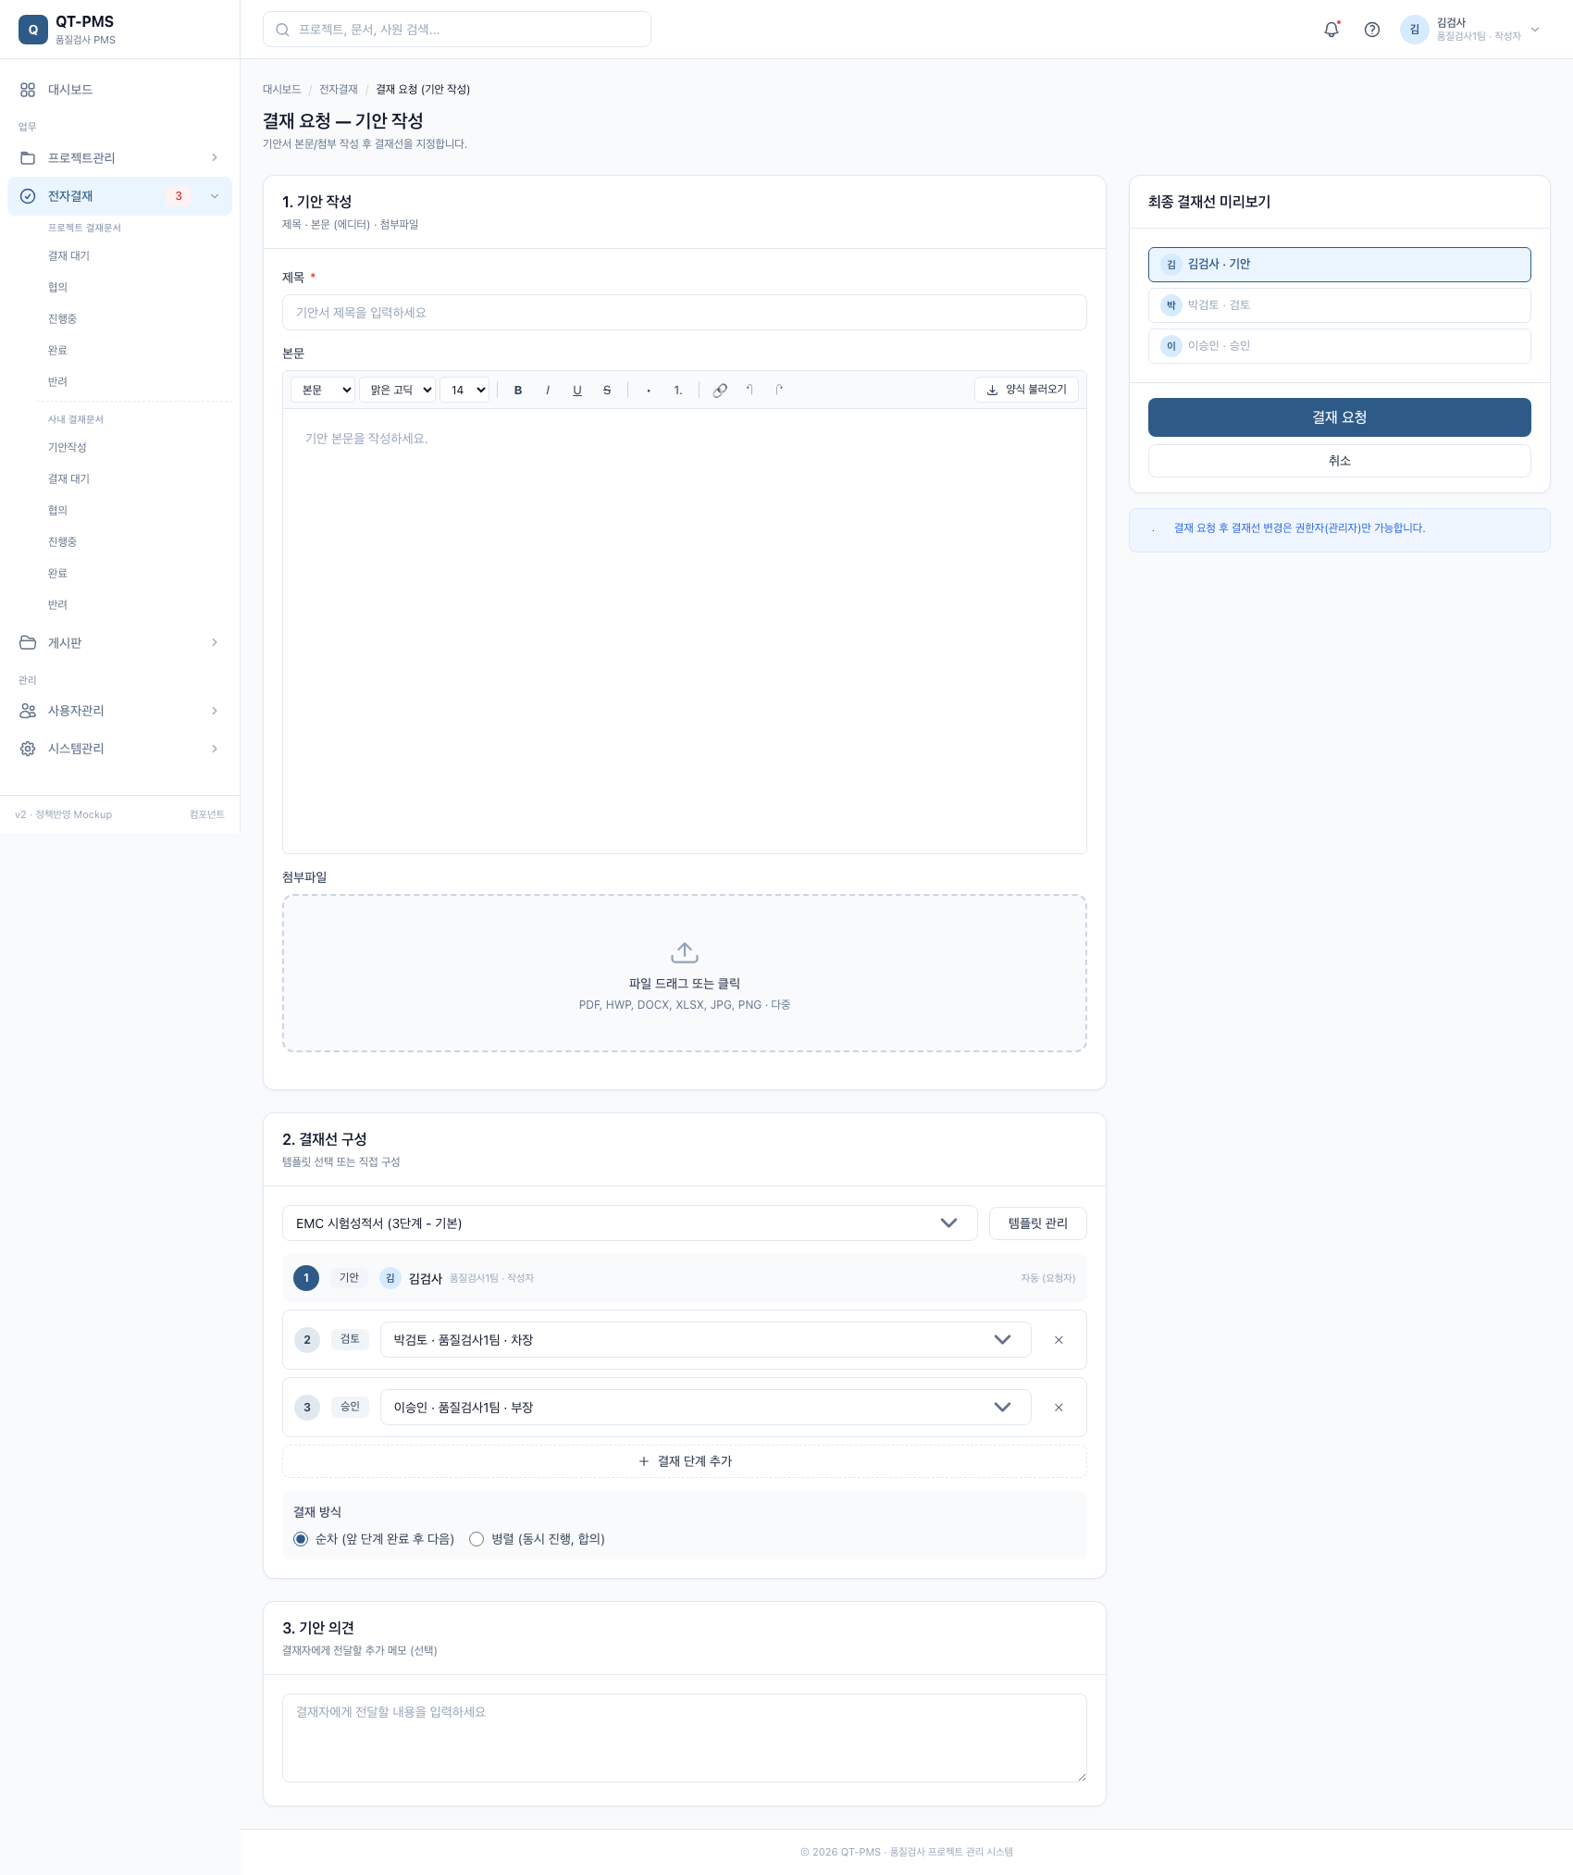The image size is (1573, 1875).
Task: Click the upload icon in attachment area
Action: 685,952
